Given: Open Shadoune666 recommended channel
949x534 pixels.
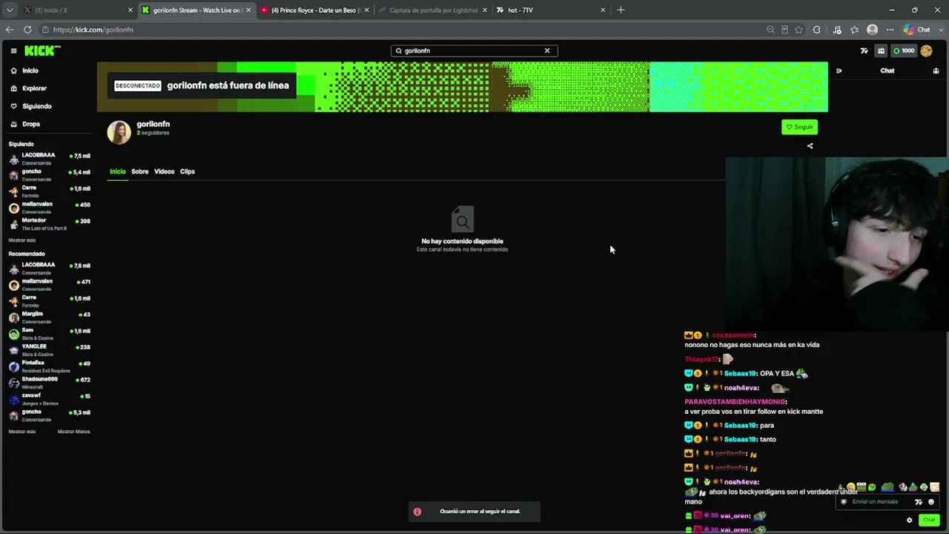Looking at the screenshot, I should click(50, 383).
